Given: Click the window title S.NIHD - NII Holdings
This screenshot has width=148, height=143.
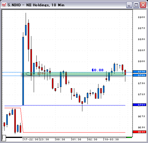Looking at the screenshot, I should tap(36, 5).
